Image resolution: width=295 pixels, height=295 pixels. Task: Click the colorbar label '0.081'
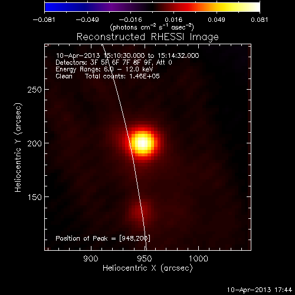click(x=259, y=19)
